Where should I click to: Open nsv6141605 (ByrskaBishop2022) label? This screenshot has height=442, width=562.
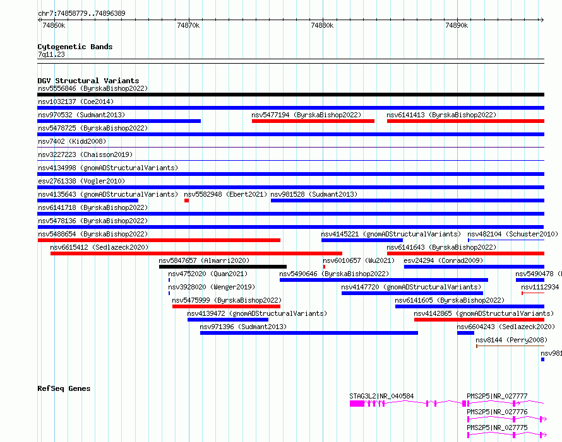(x=450, y=300)
